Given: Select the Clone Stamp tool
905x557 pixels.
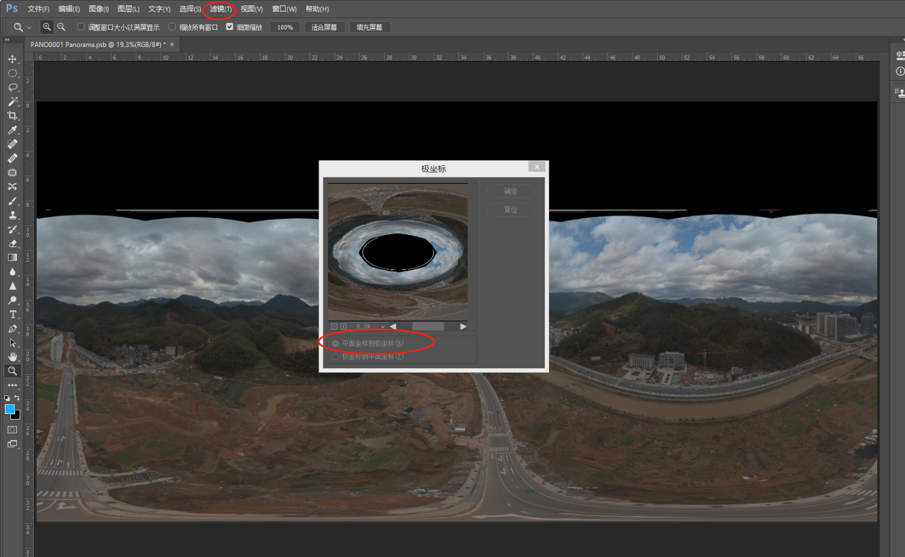Looking at the screenshot, I should click(x=12, y=215).
